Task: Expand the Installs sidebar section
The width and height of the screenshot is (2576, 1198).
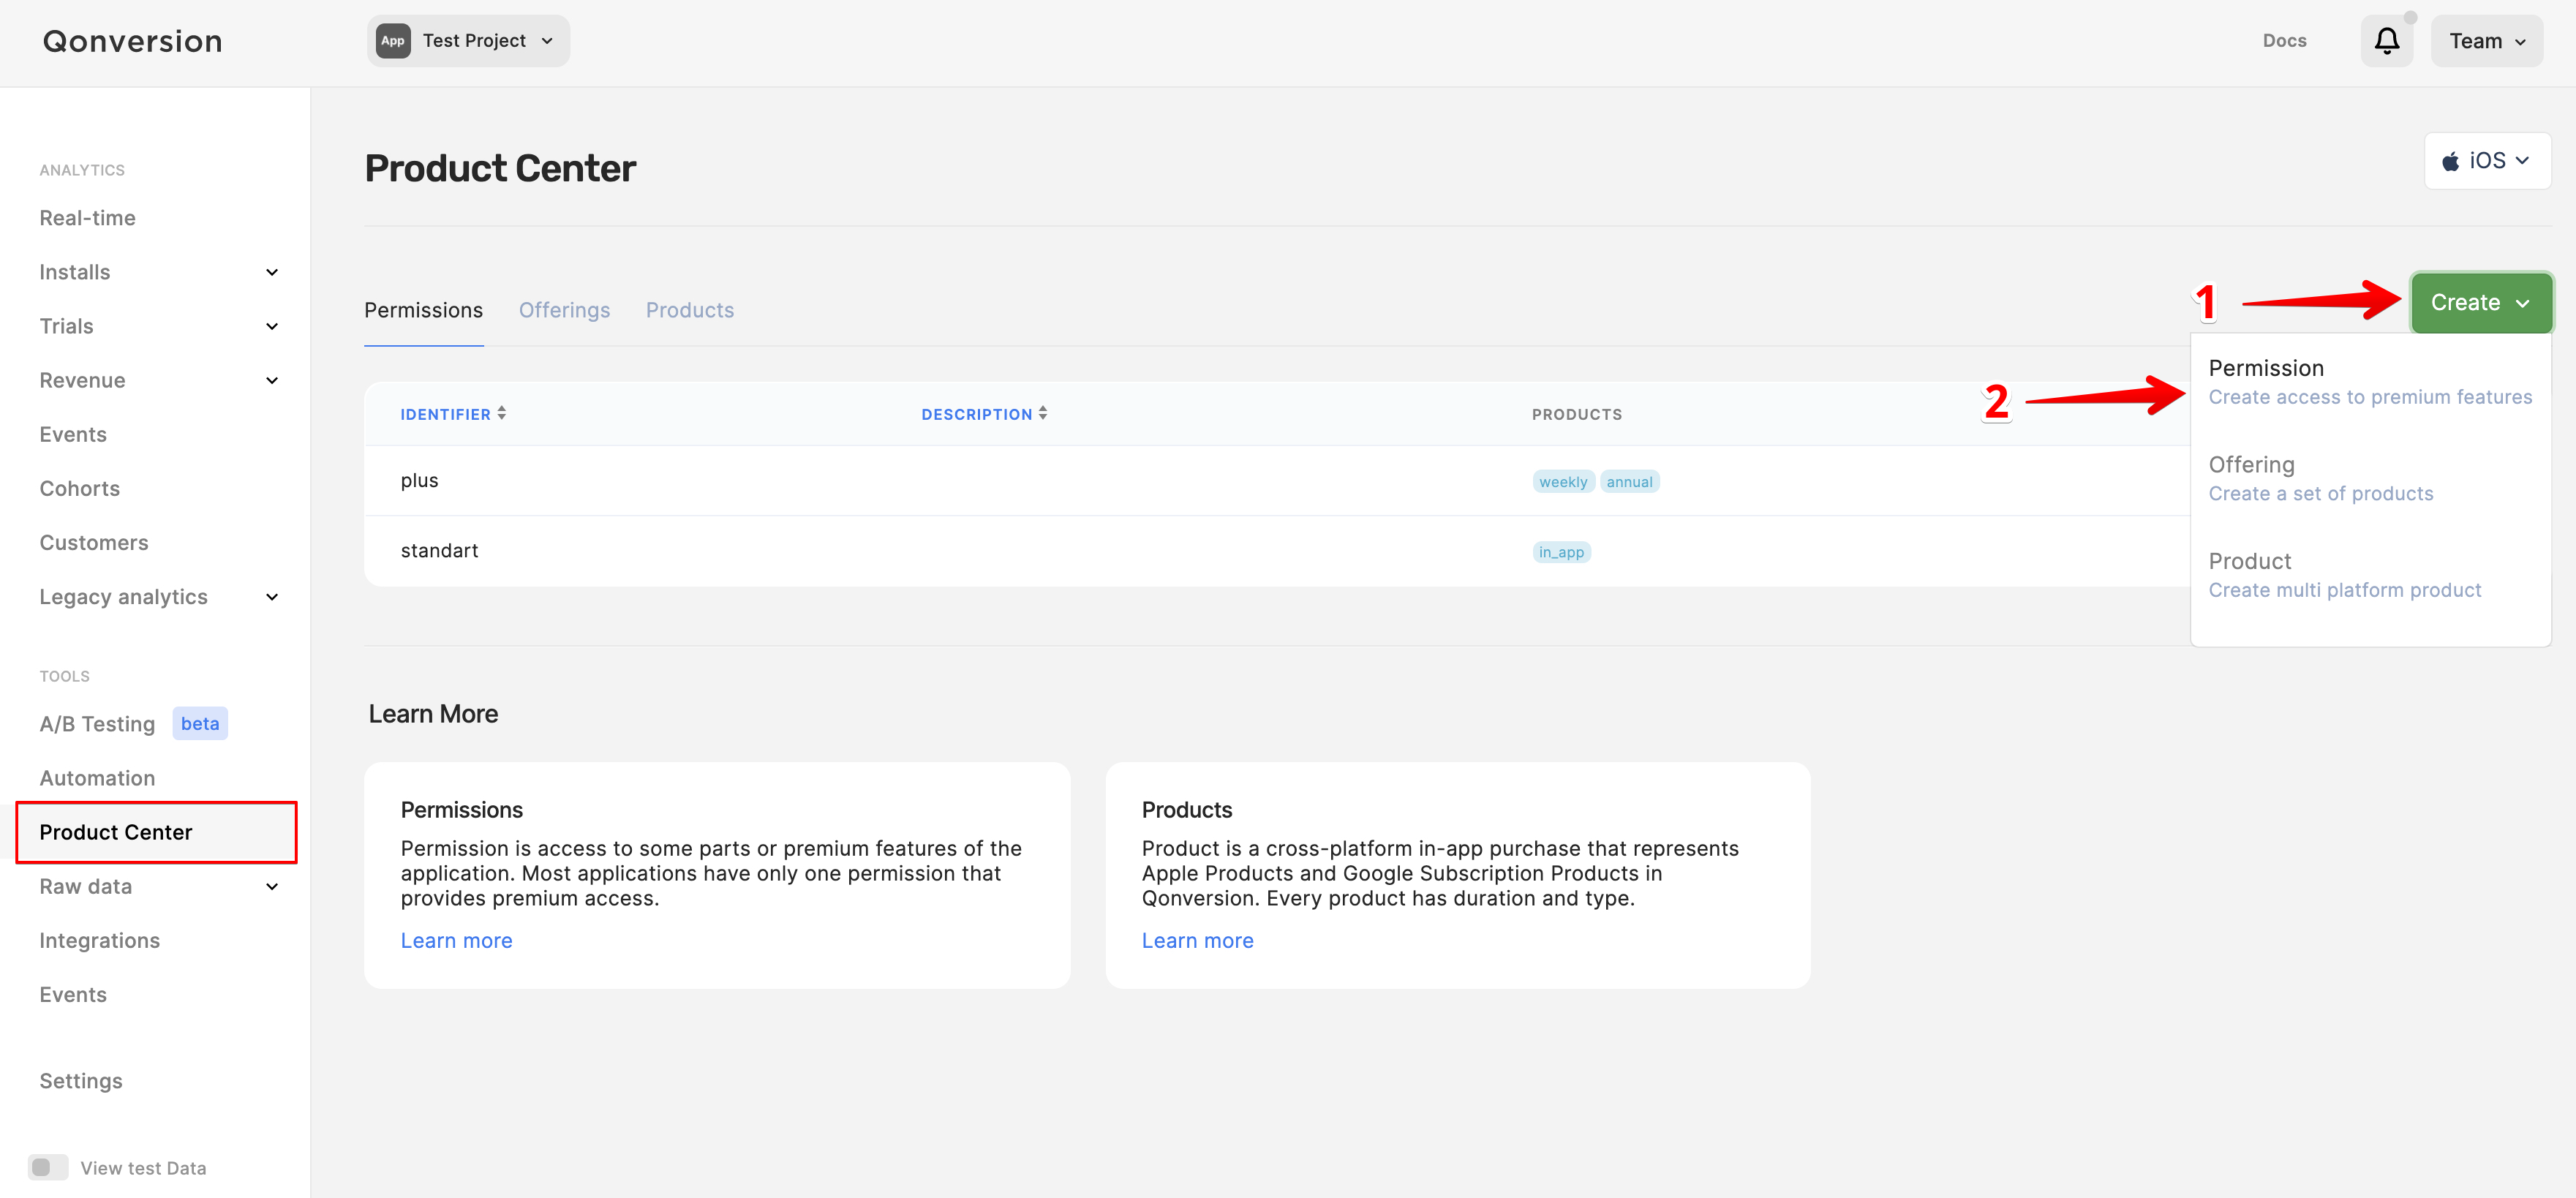Action: tap(271, 272)
